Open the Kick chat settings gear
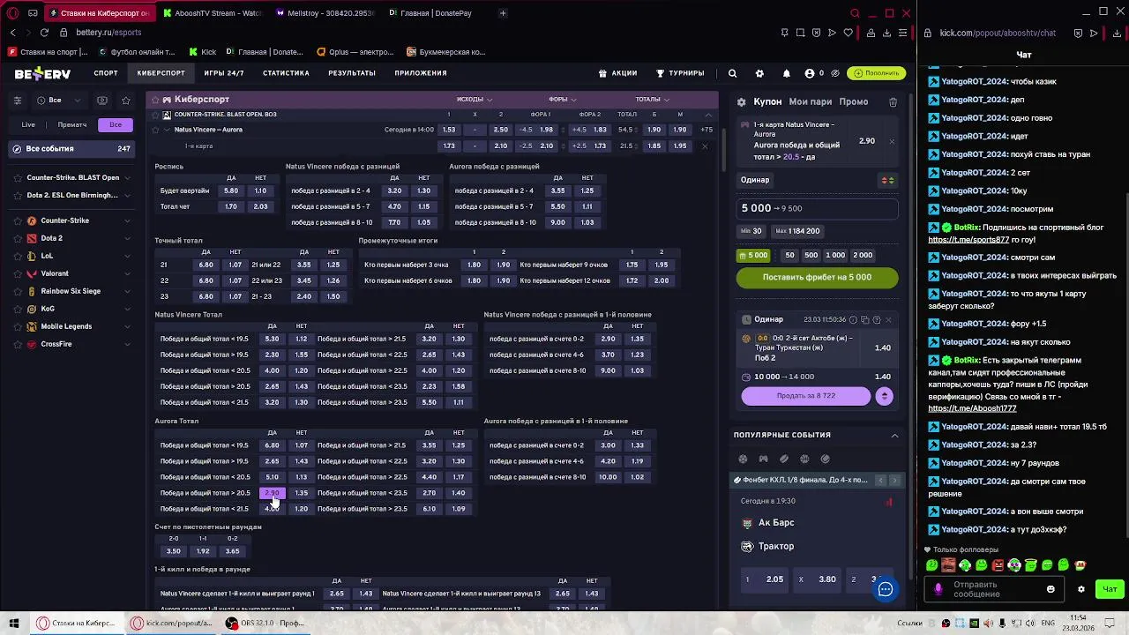Screen dimensions: 1129x635 1081,589
